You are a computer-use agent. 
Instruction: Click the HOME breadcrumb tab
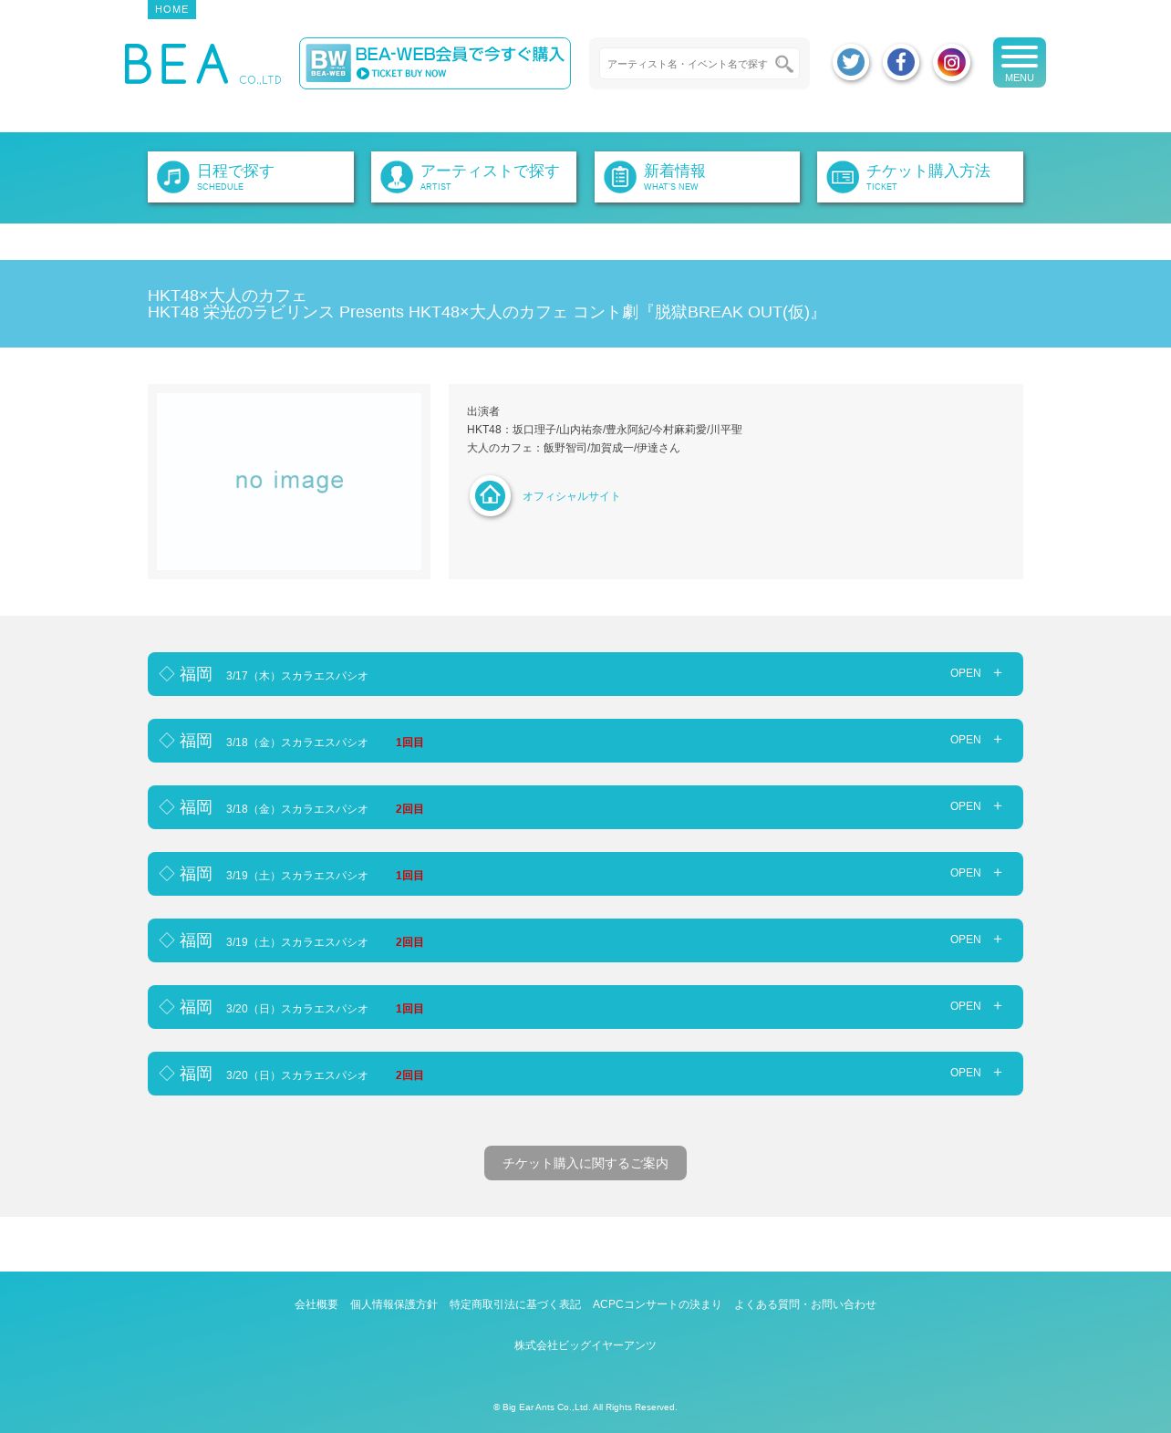[x=171, y=9]
